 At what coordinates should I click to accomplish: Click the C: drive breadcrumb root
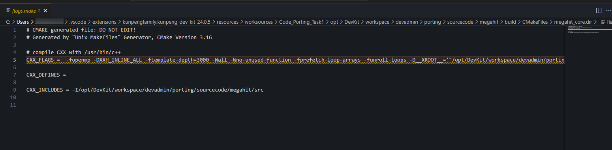[8, 22]
